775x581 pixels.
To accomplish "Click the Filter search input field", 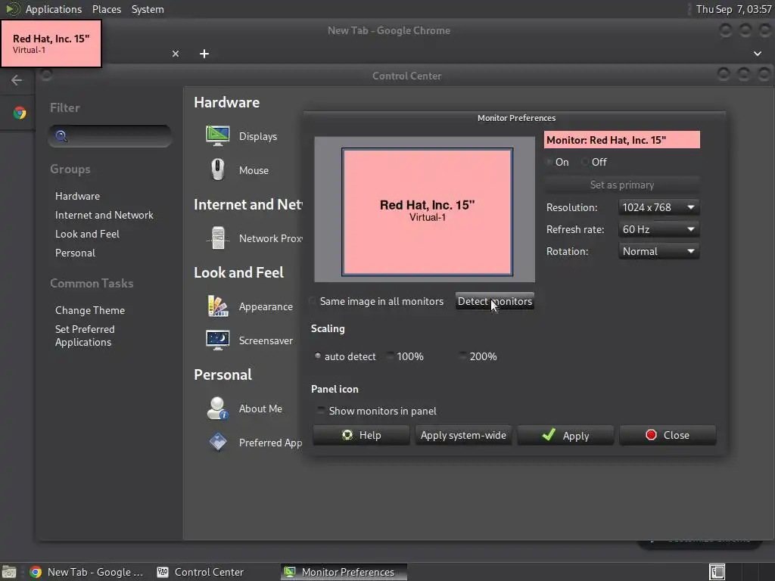I will 110,136.
